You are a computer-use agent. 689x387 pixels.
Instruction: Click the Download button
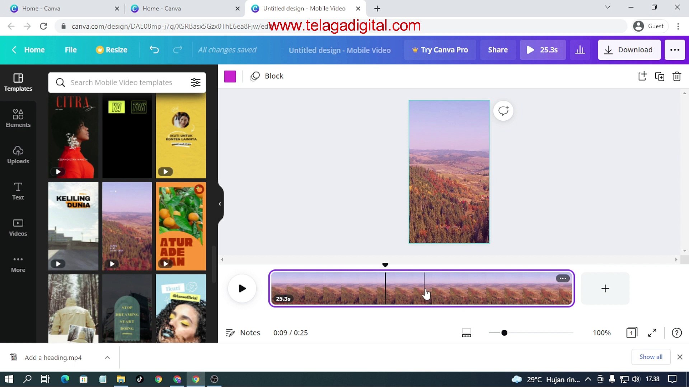click(629, 50)
